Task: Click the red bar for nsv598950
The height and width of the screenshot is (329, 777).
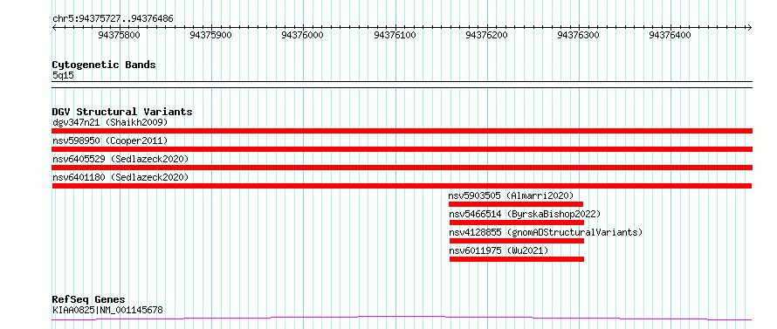Action: [402, 149]
